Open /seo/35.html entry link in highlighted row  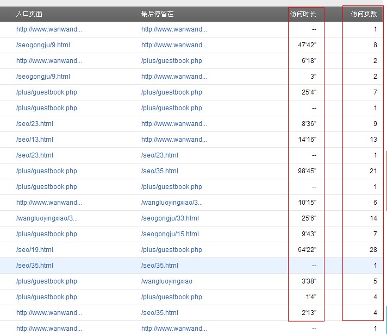(x=35, y=266)
